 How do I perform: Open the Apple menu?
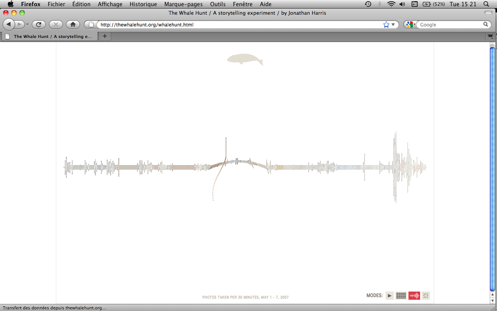tap(10, 4)
